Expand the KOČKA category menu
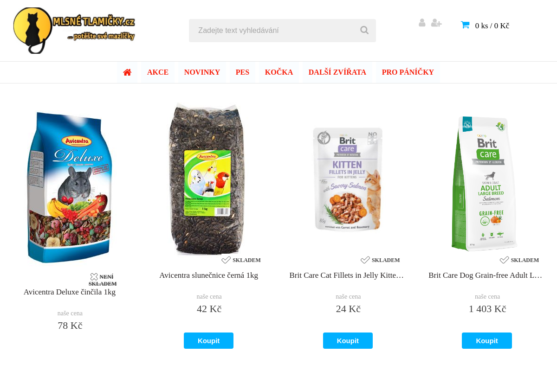557x371 pixels. pyautogui.click(x=279, y=72)
